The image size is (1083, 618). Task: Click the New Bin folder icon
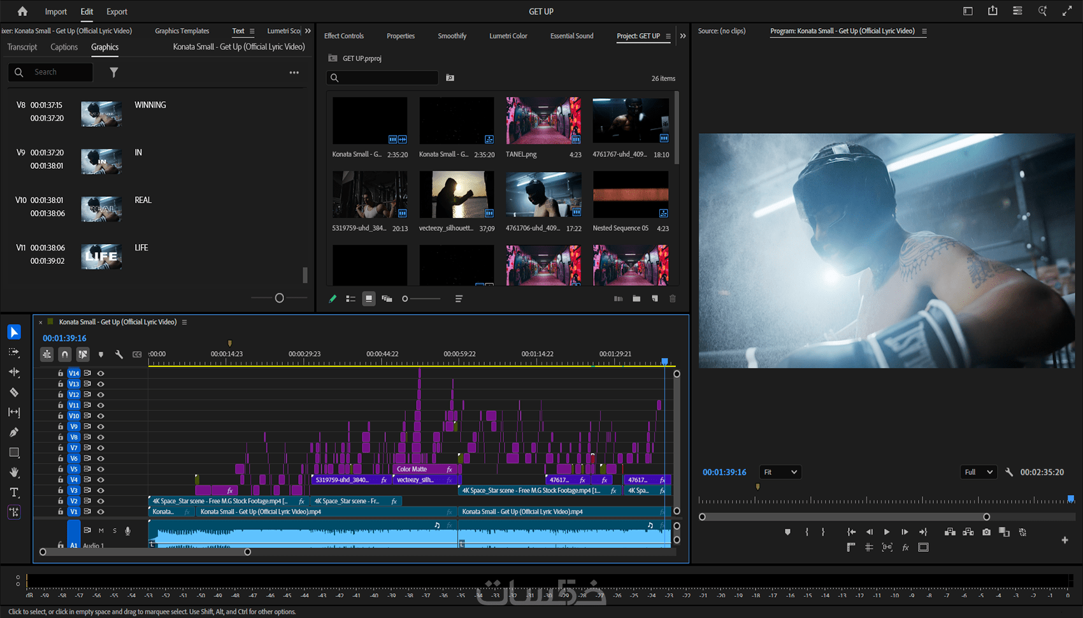[636, 299]
